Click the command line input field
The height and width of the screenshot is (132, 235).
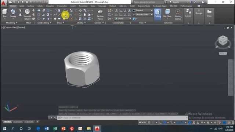(x=123, y=118)
